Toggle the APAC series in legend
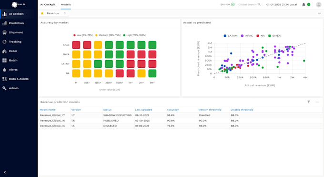 click(247, 36)
